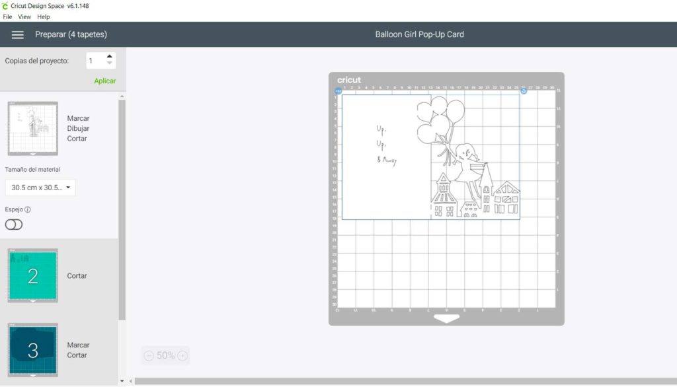This screenshot has height=387, width=677.
Task: Click the mat panel down arrow
Action: point(122,381)
